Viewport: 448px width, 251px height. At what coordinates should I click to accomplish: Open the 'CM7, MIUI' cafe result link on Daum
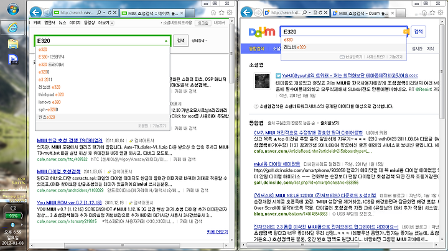pos(308,132)
